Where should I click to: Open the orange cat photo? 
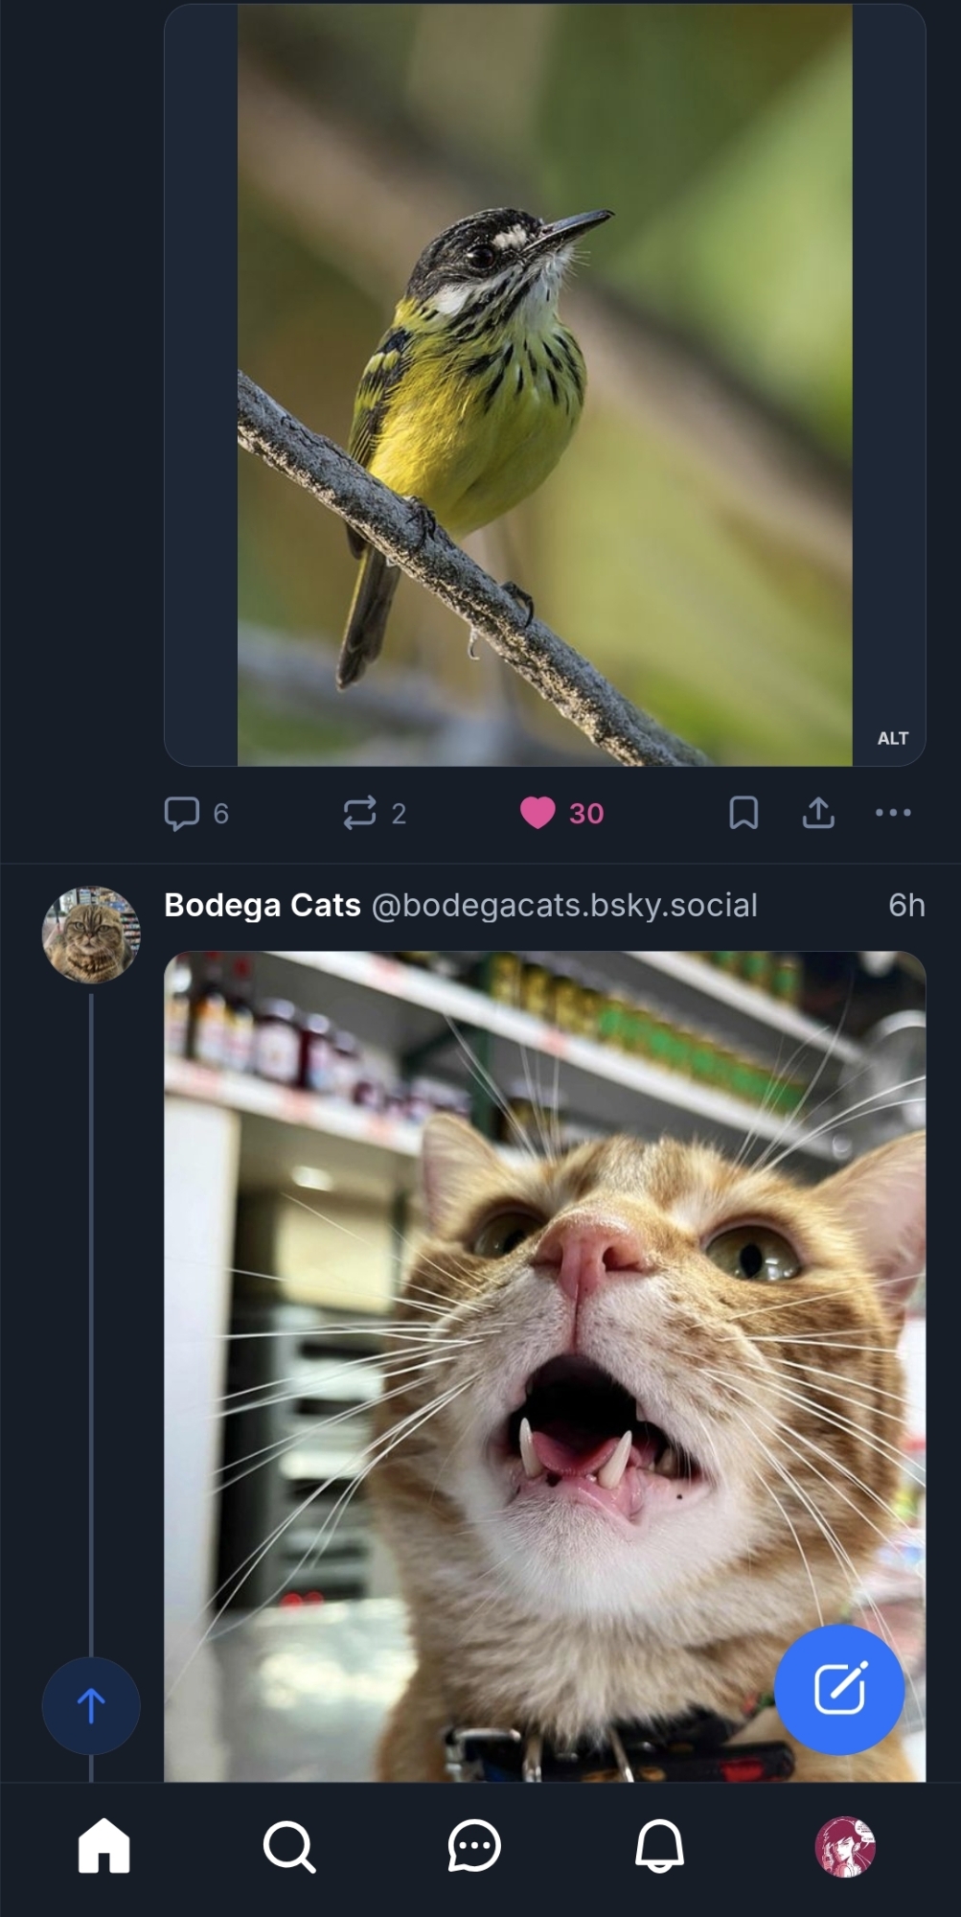pyautogui.click(x=544, y=1361)
